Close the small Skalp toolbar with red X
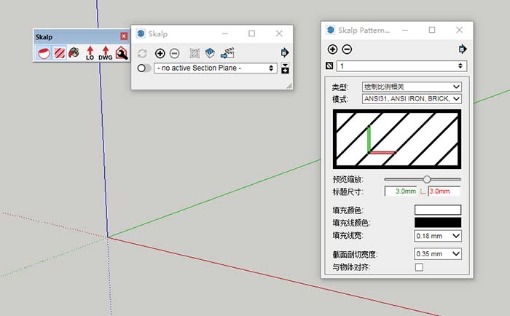 click(x=124, y=36)
